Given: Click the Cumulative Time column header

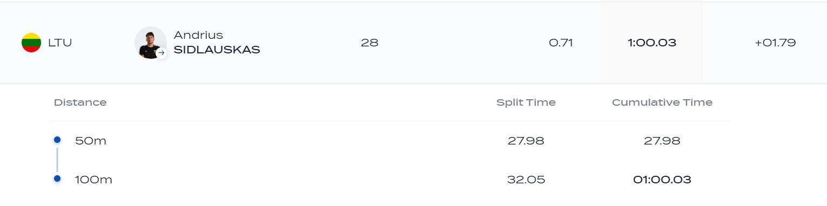Looking at the screenshot, I should (x=662, y=102).
